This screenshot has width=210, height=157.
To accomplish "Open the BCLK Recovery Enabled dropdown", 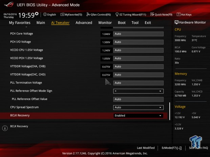I will [138, 115].
